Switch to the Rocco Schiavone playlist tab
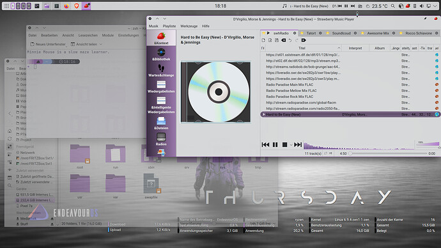Screen dimensions: 441x248 click(419, 33)
